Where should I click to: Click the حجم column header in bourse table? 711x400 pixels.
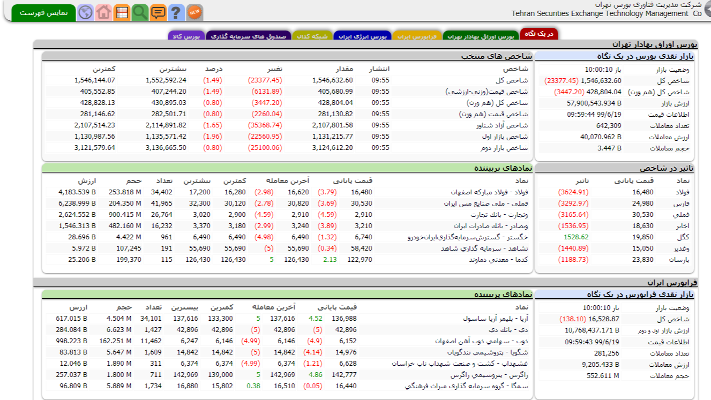tap(133, 181)
